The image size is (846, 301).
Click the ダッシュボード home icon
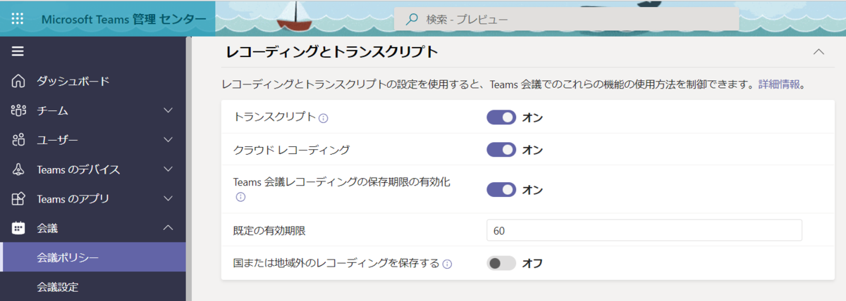(18, 81)
